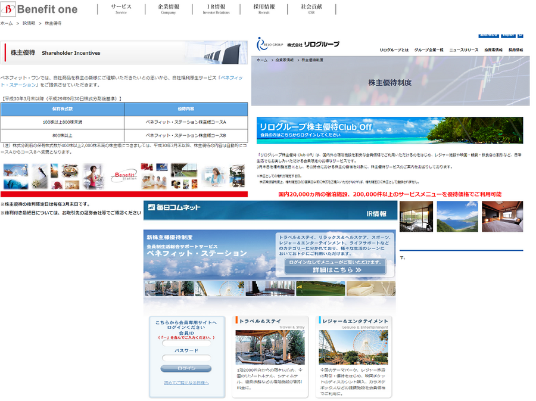Select the 100株以上800株未満 table cell
The width and height of the screenshot is (536, 401).
(62, 122)
